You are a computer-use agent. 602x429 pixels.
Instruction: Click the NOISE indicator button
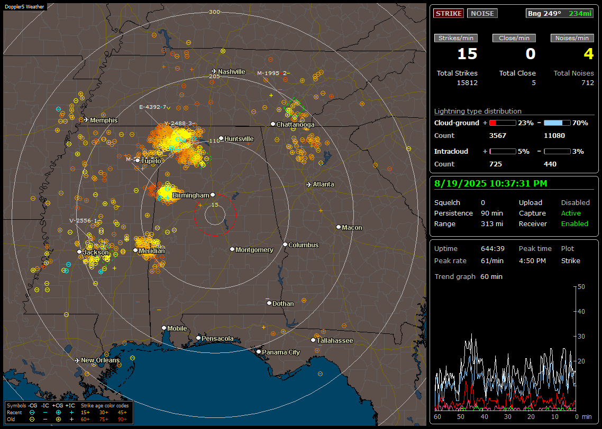[x=482, y=13]
